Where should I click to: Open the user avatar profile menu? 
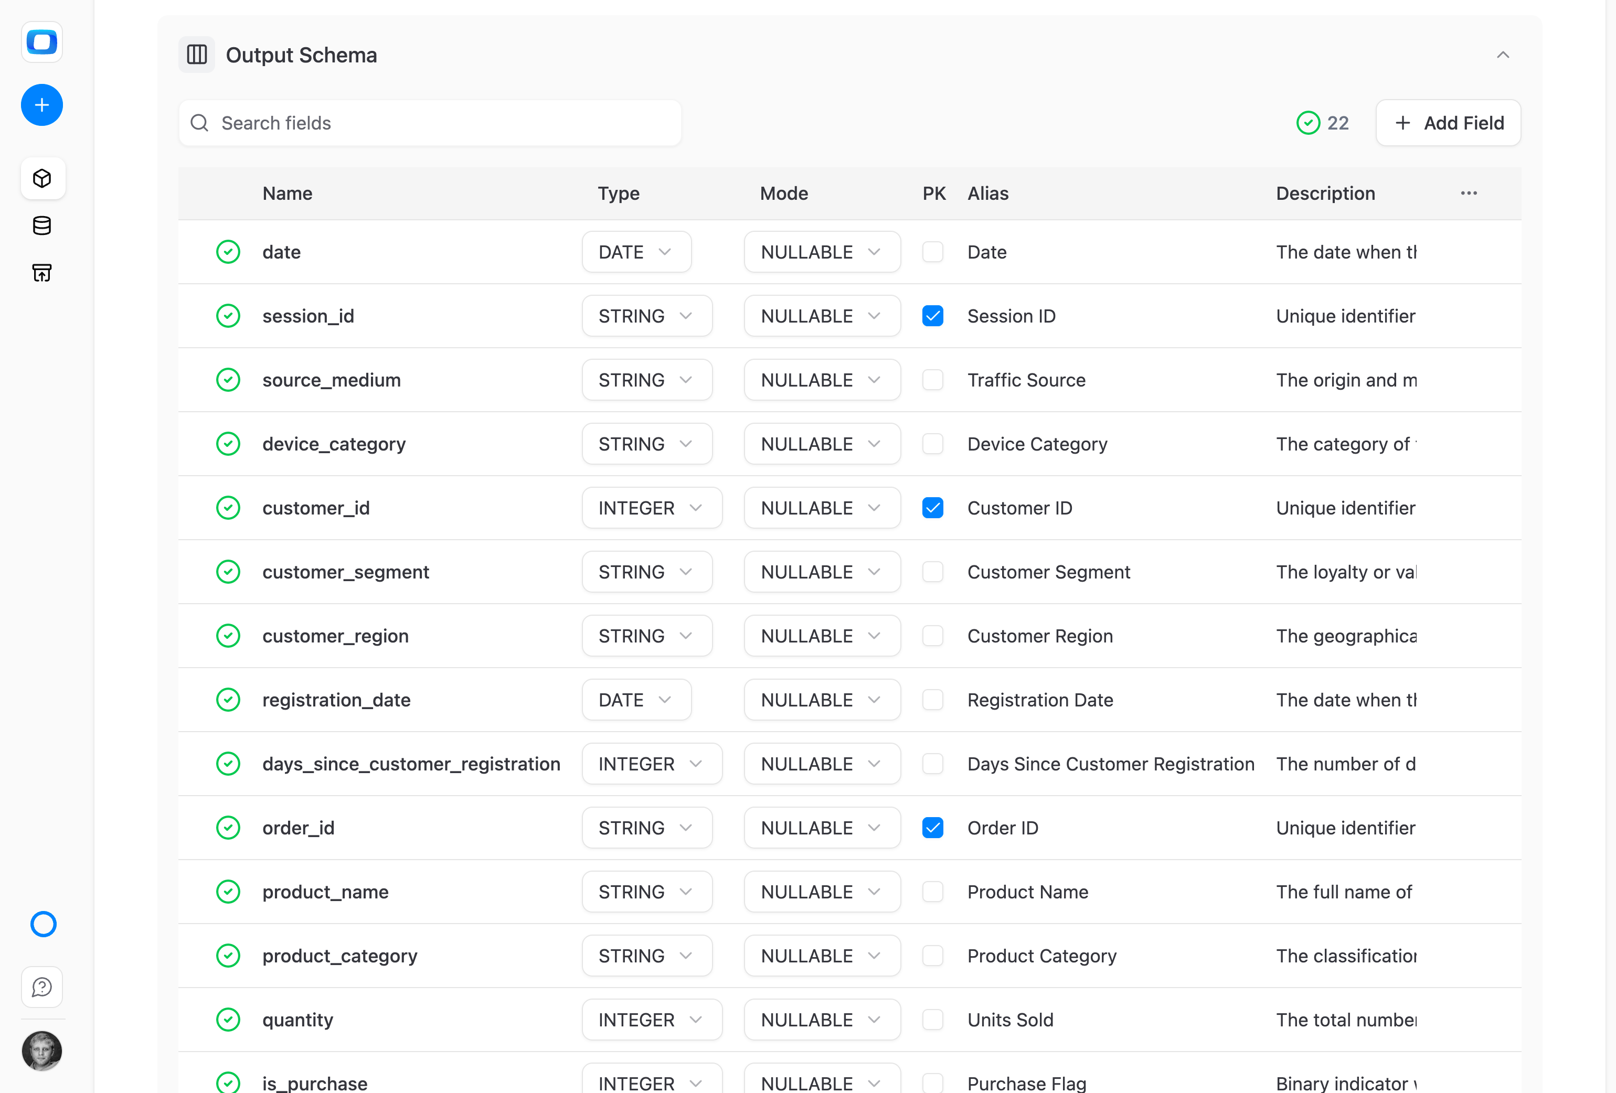[42, 1051]
